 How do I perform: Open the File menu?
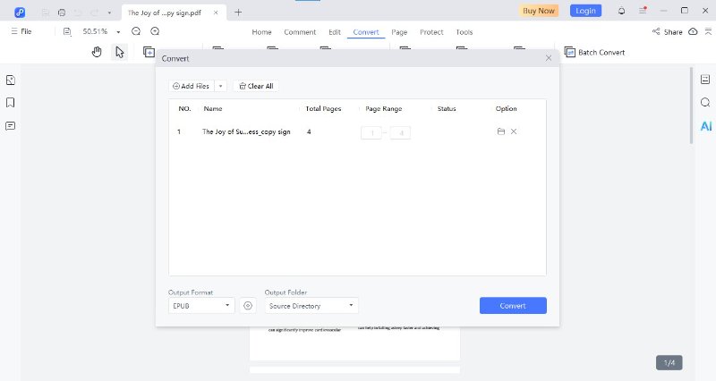click(21, 31)
